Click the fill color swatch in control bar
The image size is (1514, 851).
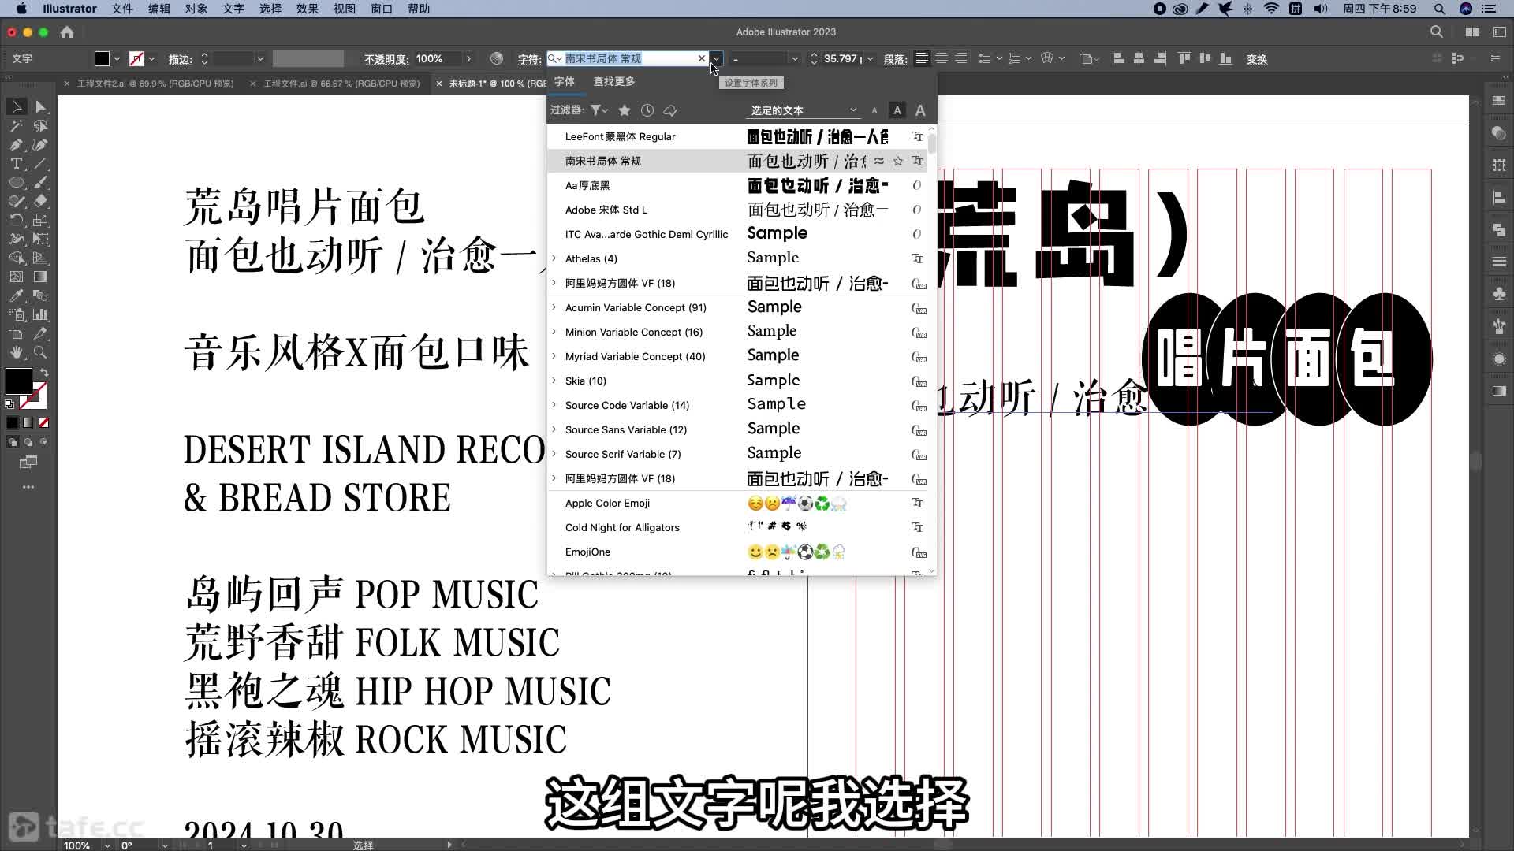tap(102, 58)
